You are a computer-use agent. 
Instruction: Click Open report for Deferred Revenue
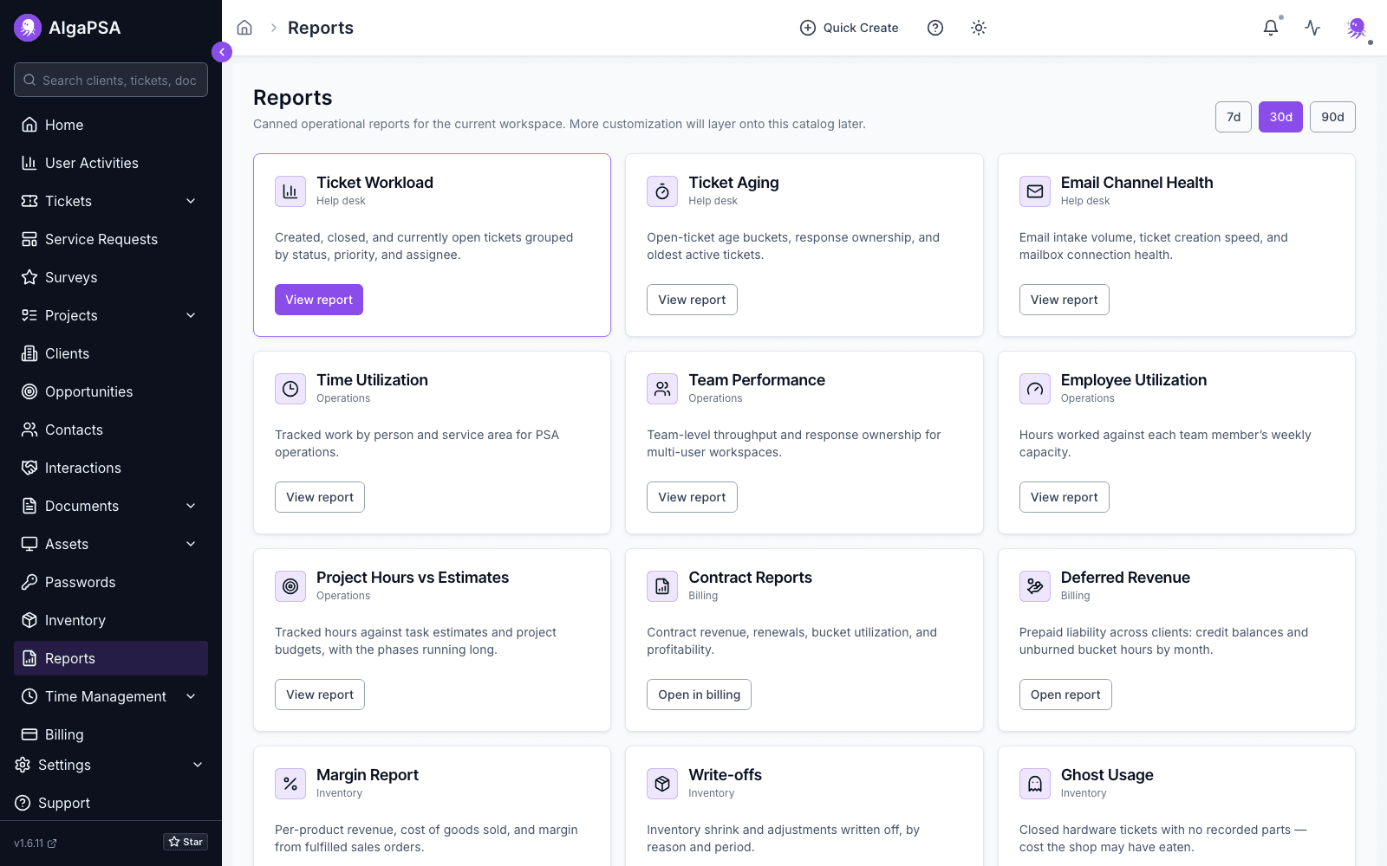coord(1065,695)
